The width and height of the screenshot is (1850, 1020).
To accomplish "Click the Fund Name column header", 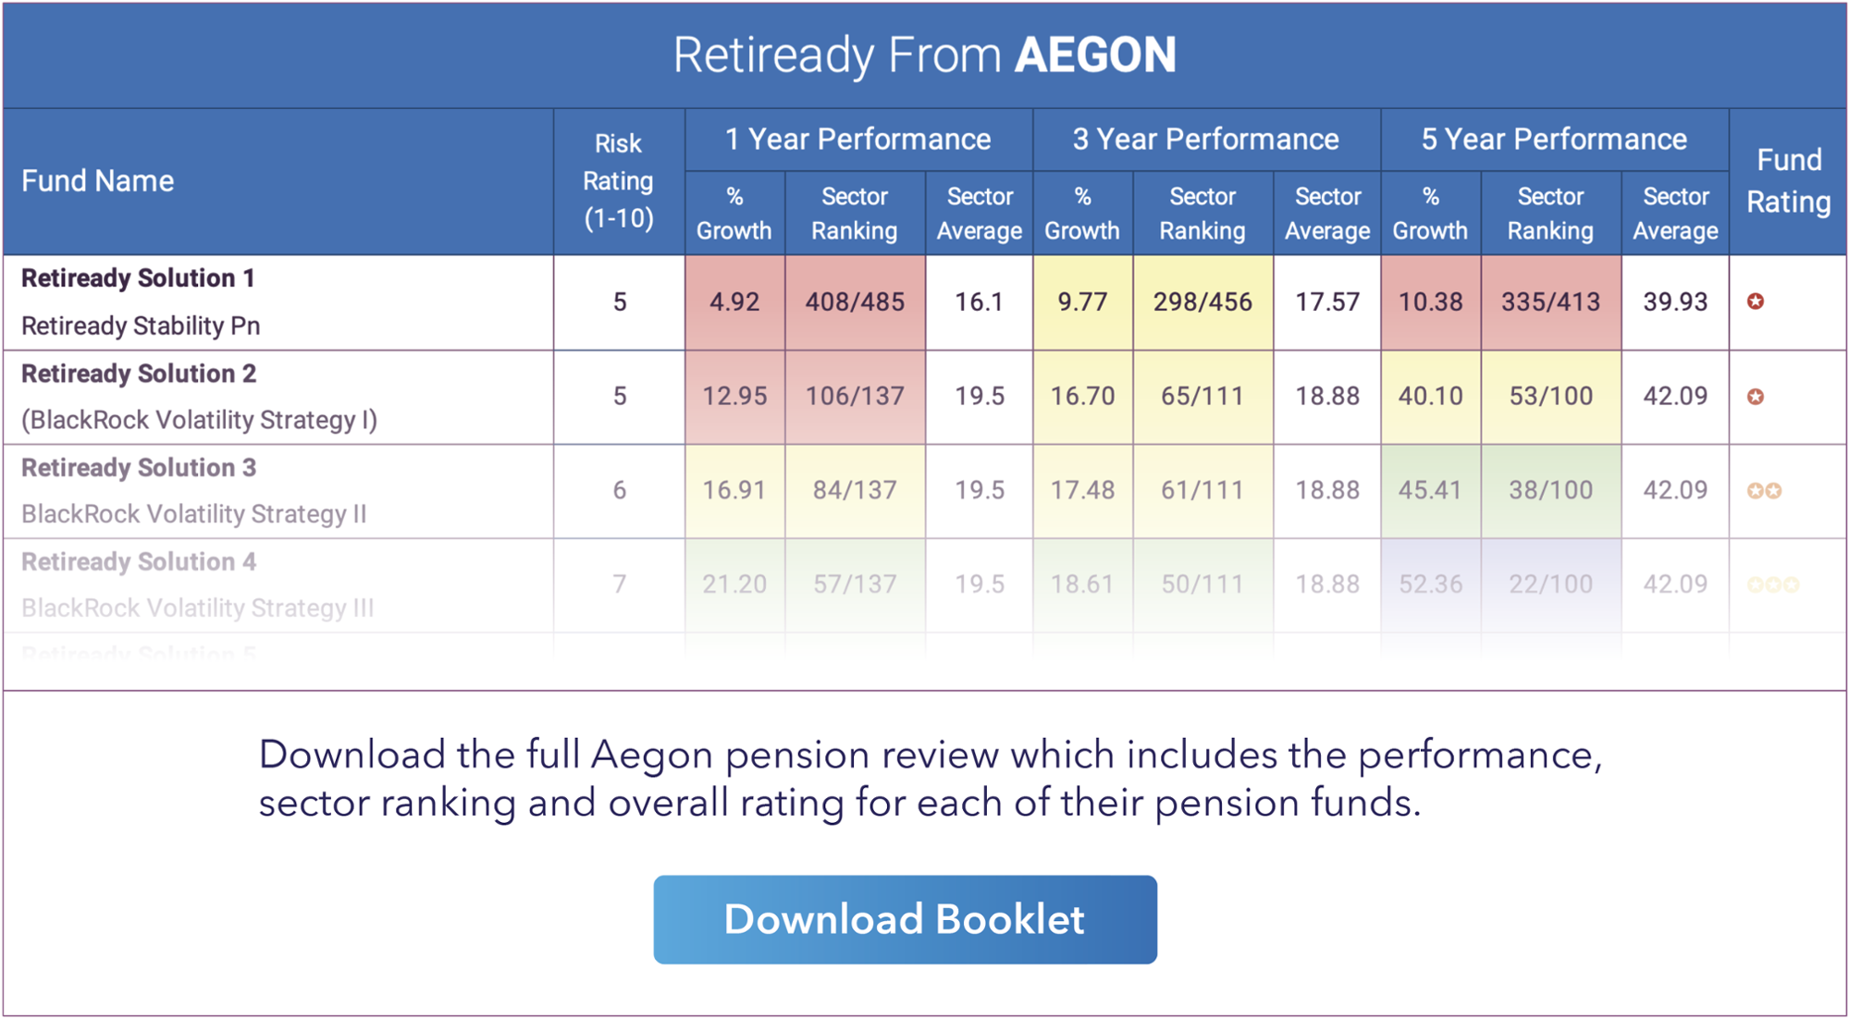I will tap(98, 181).
